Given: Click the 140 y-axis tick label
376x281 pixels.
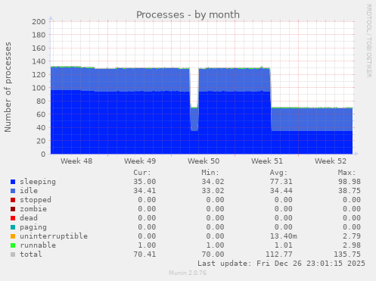Looking at the screenshot, I should [x=39, y=61].
